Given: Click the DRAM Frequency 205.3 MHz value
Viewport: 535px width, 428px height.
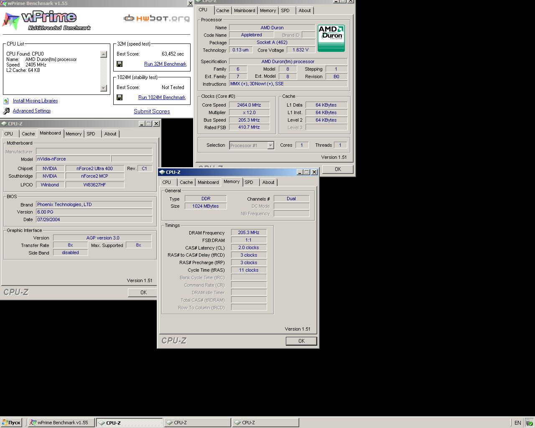Looking at the screenshot, I should (249, 233).
